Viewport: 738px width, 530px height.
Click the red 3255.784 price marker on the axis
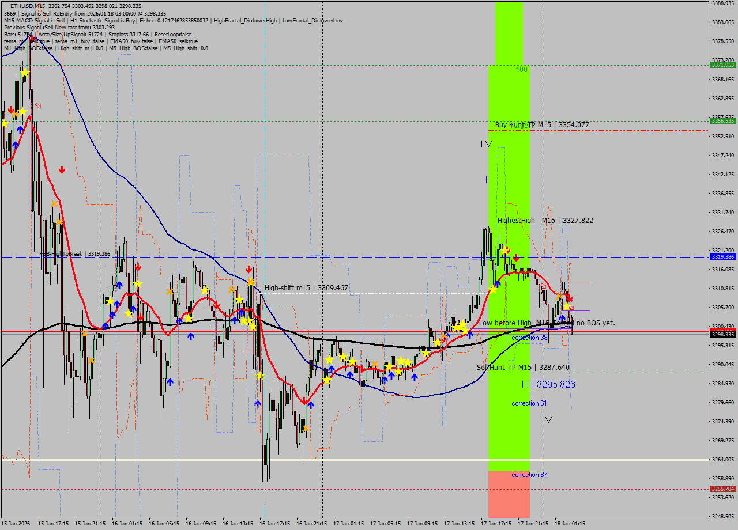point(723,489)
